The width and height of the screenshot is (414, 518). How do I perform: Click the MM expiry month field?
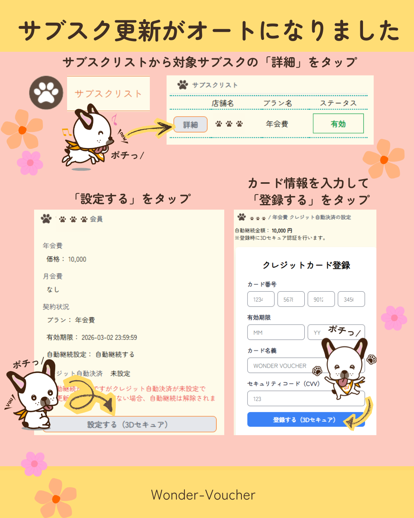pyautogui.click(x=276, y=332)
